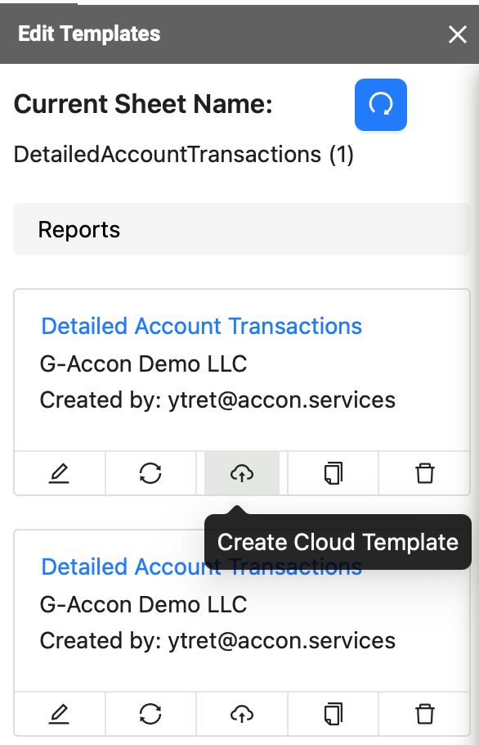Image resolution: width=479 pixels, height=745 pixels.
Task: Delete the second template card
Action: coord(424,714)
